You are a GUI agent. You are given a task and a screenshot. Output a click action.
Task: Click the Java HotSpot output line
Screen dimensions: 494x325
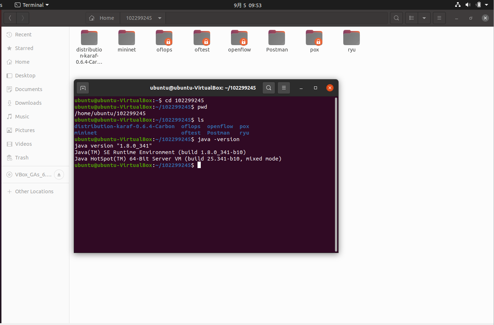(x=178, y=159)
